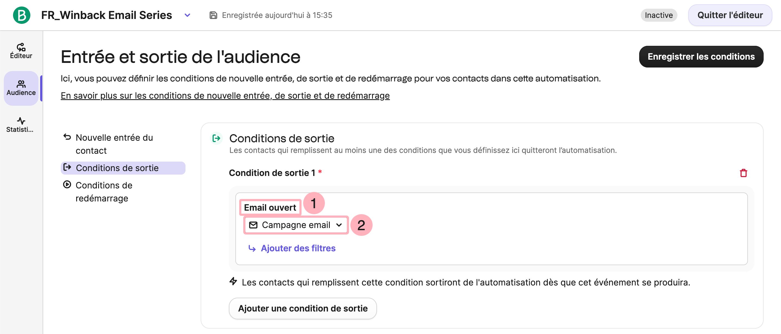Click FR_Winback Email Series title
Viewport: 781px width, 334px height.
pos(106,15)
